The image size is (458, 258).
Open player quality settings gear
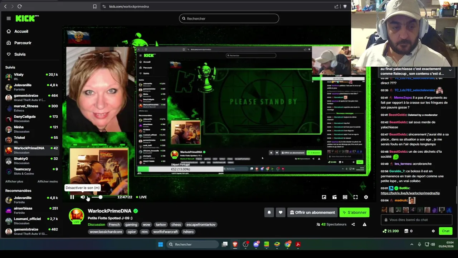[x=366, y=197]
